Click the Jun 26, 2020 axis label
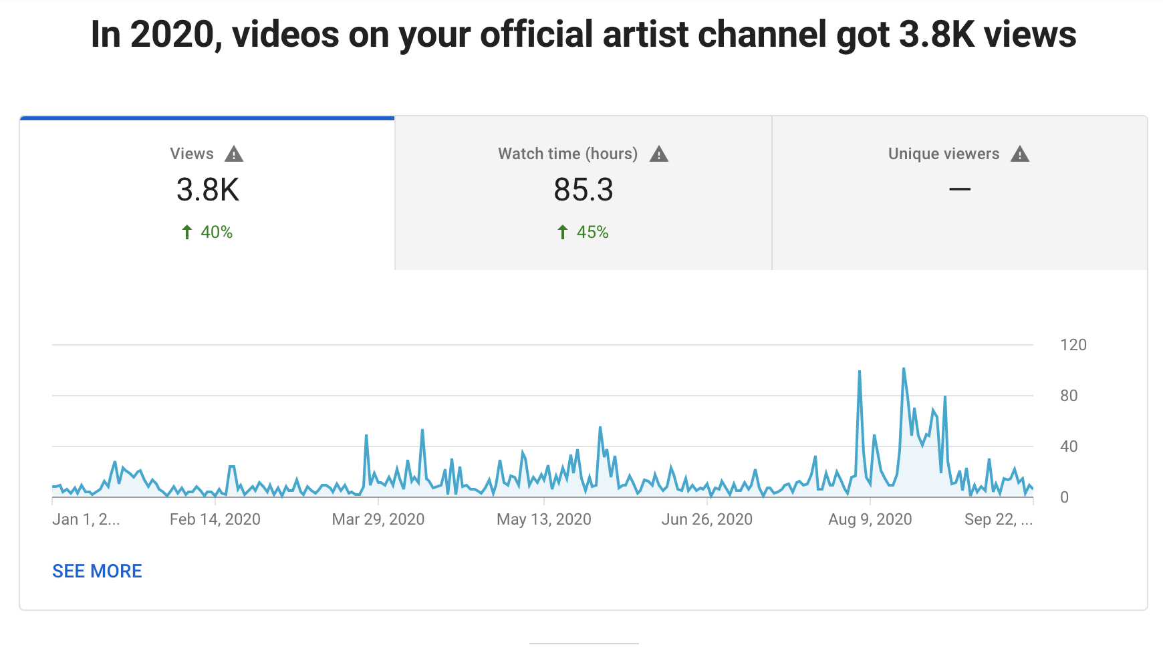1163x659 pixels. click(707, 519)
